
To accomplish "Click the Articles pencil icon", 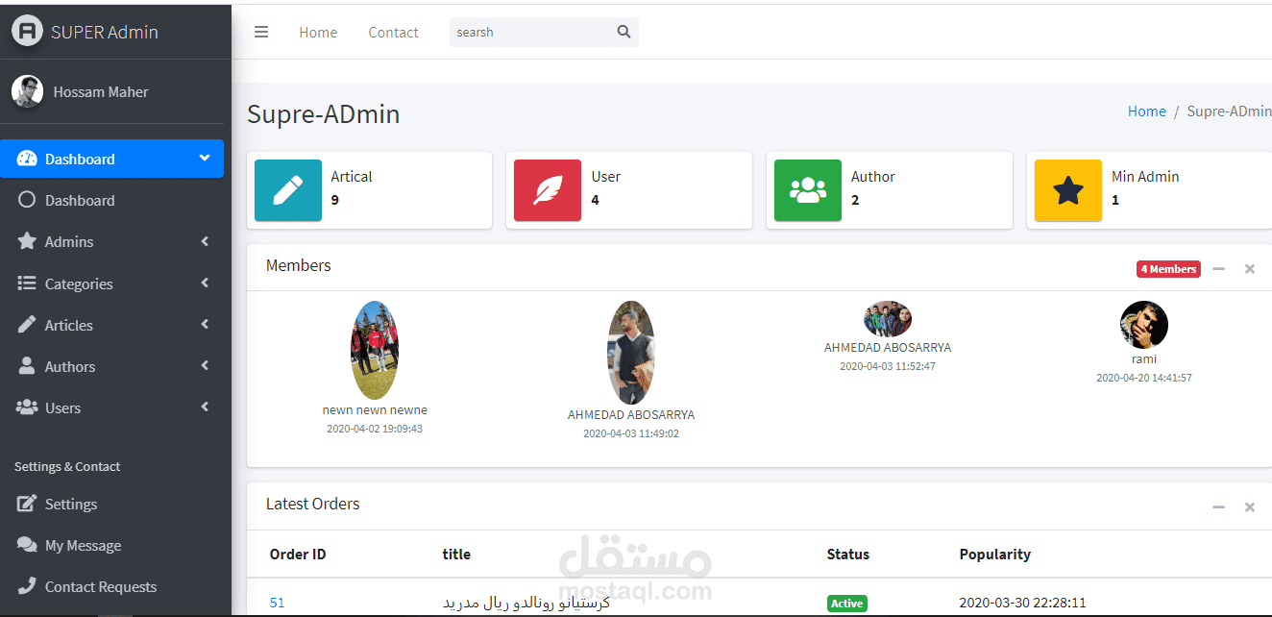I will click(x=27, y=325).
